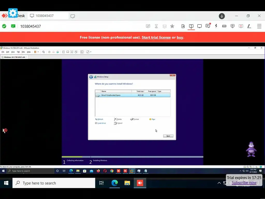The height and width of the screenshot is (199, 265).
Task: Open local taskbar Edge browser icon
Action: coord(115,183)
